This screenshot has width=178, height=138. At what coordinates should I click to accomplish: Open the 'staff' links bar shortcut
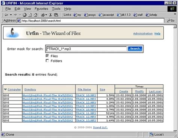pos(138,15)
